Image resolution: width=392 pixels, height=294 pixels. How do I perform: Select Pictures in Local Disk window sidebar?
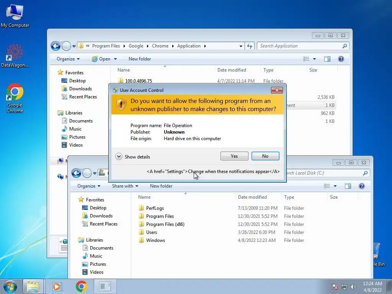point(98,264)
